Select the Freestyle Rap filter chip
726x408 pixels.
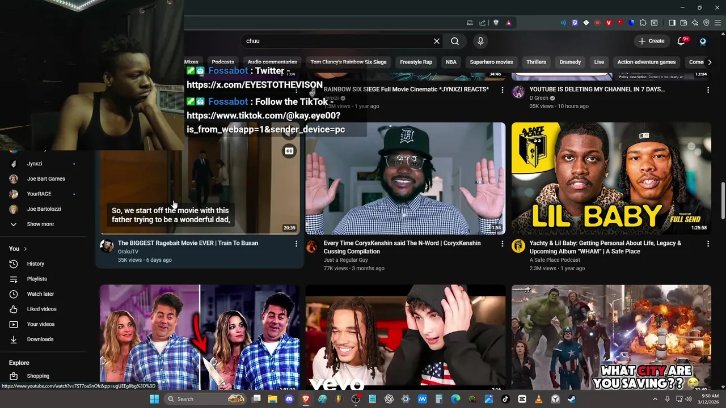coord(416,62)
